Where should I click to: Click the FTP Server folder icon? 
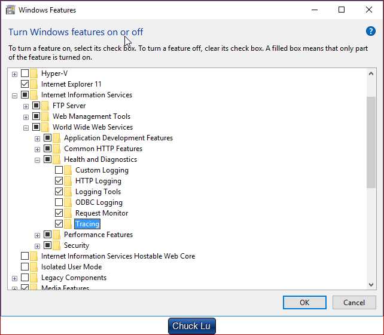coord(45,106)
